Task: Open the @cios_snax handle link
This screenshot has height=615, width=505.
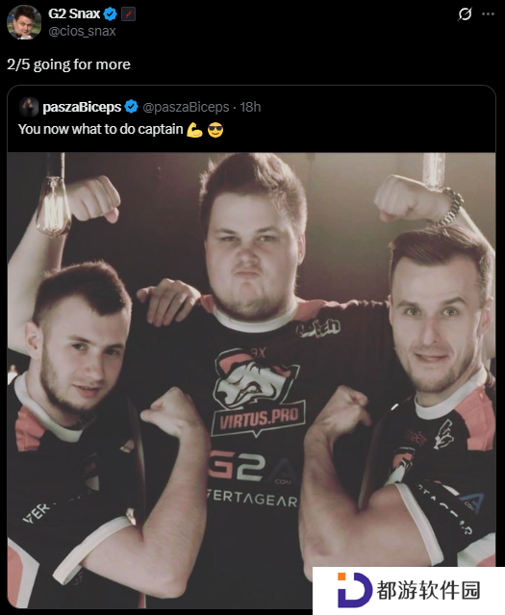Action: tap(82, 31)
